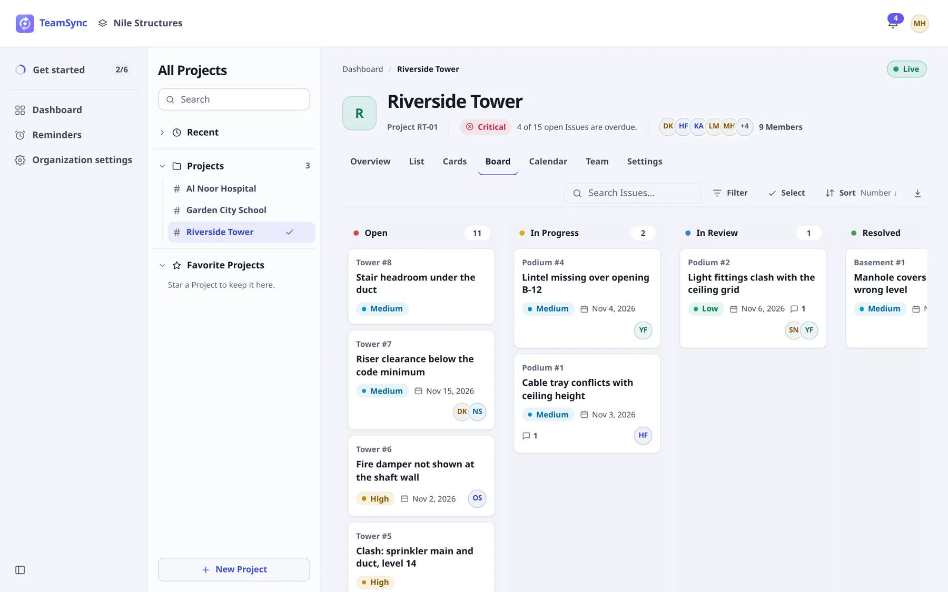Click the KA member avatar in header
The height and width of the screenshot is (592, 948).
pos(698,126)
